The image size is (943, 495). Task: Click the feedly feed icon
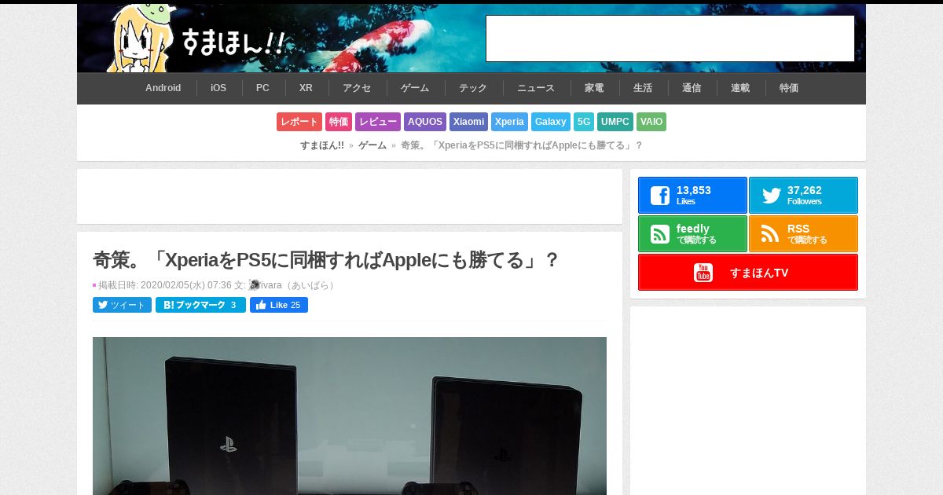coord(660,234)
